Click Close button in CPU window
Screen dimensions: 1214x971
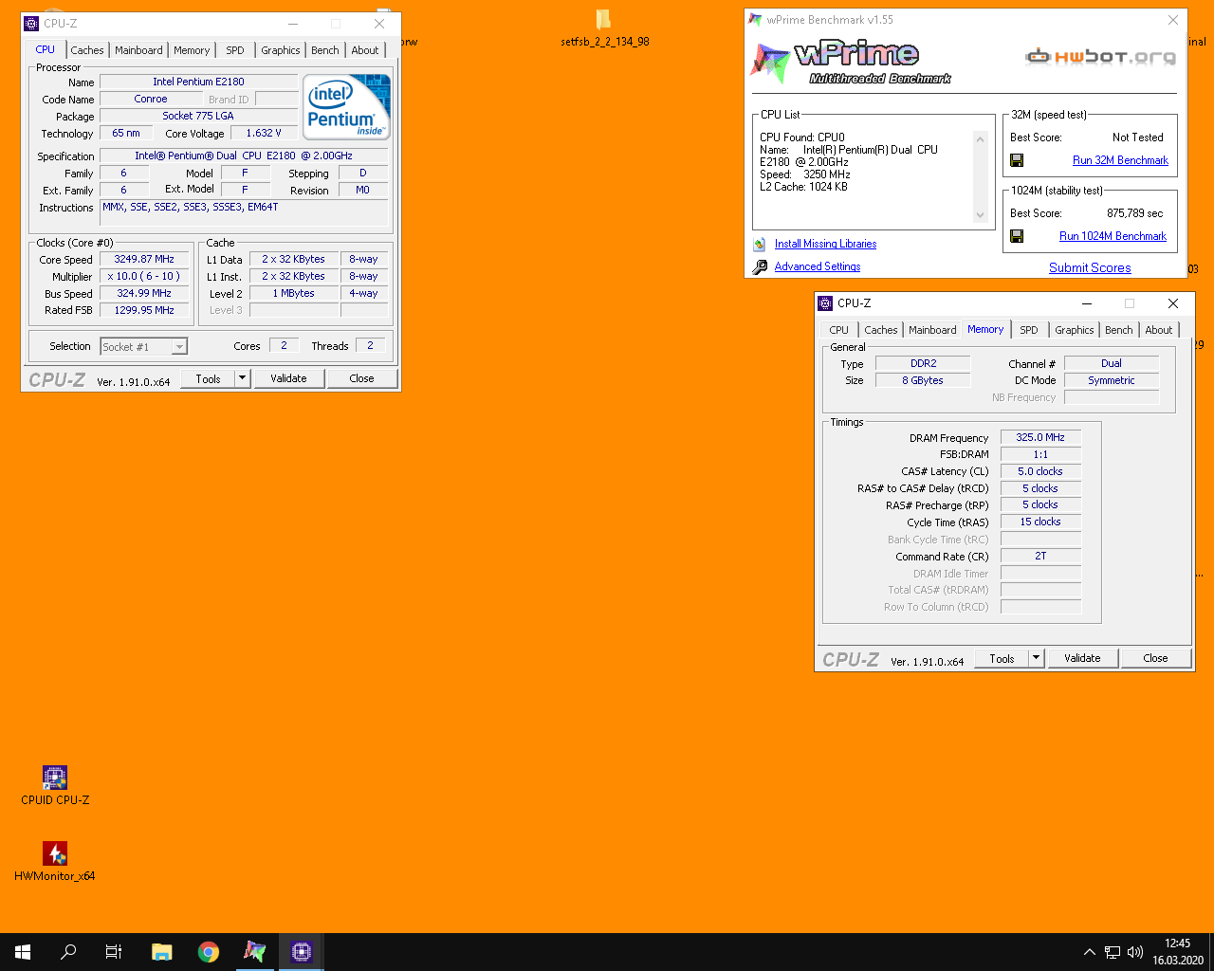tap(361, 378)
